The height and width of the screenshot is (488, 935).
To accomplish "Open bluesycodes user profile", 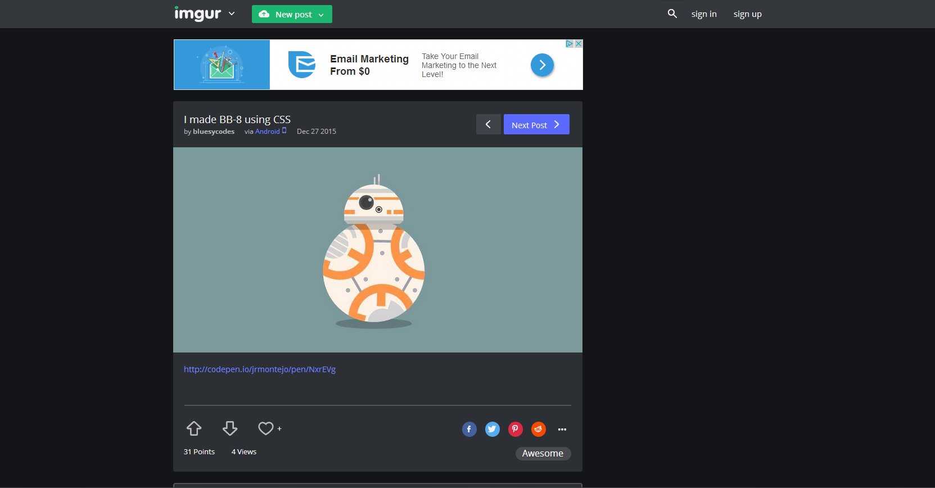I will coord(214,132).
